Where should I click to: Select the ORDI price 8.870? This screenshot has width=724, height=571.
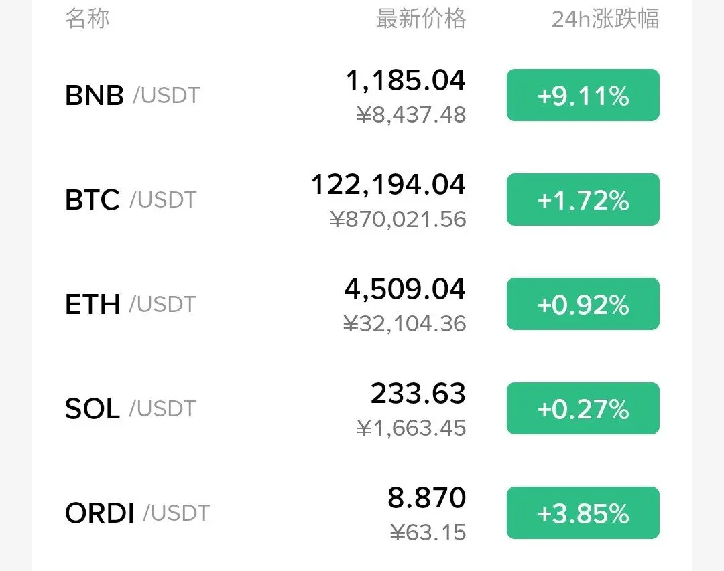(x=426, y=497)
